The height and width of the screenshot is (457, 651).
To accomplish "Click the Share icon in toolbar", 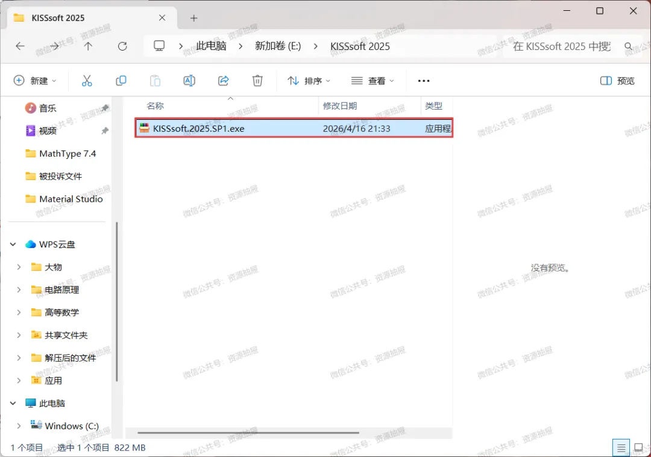I will tap(224, 81).
